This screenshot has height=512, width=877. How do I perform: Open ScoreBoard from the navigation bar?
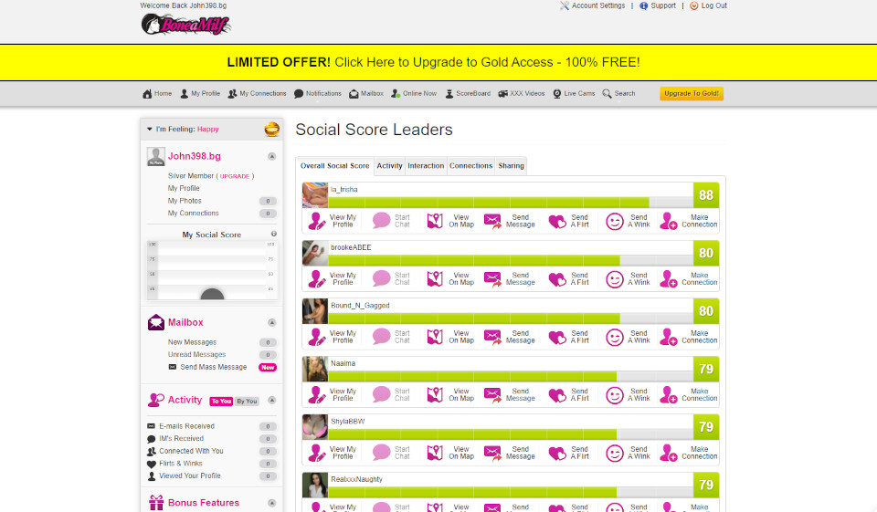(468, 93)
